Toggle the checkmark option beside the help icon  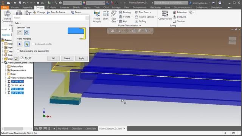coord(22,58)
